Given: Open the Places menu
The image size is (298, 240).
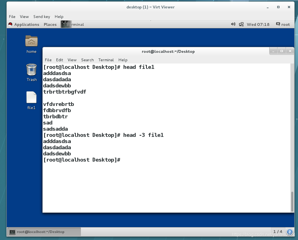Looking at the screenshot, I should (x=50, y=24).
